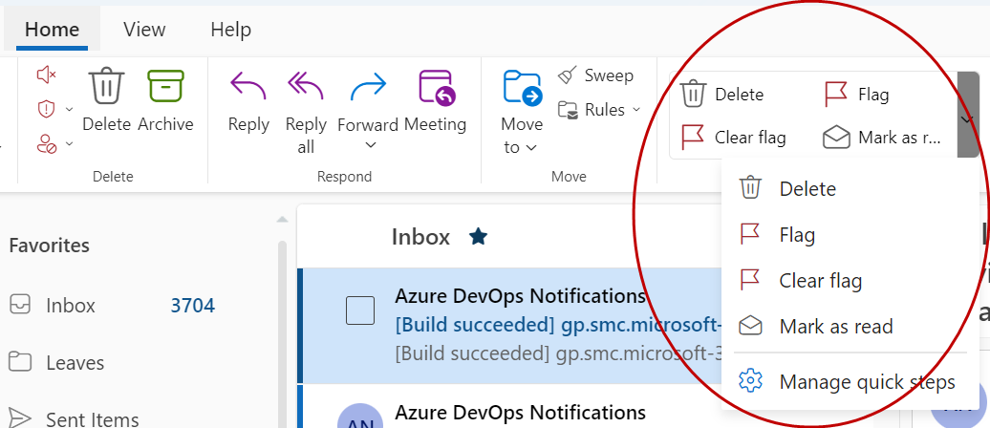
Task: Choose Flag from the quick steps dropdown menu
Action: click(x=850, y=235)
